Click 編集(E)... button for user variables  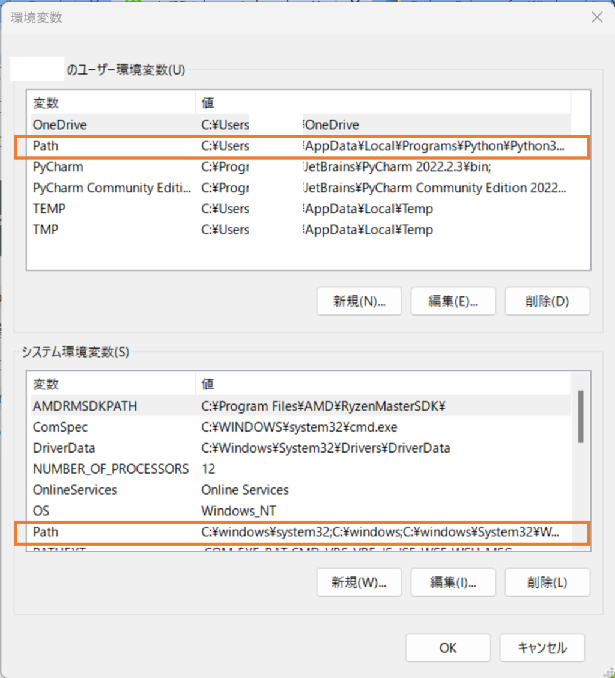pos(453,301)
